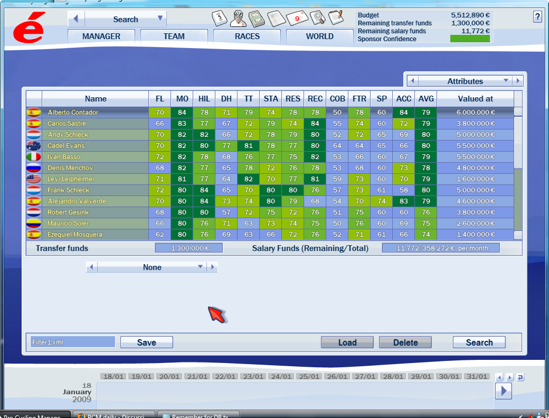Image resolution: width=549 pixels, height=418 pixels.
Task: Sort riders by the MO column header
Action: 182,99
